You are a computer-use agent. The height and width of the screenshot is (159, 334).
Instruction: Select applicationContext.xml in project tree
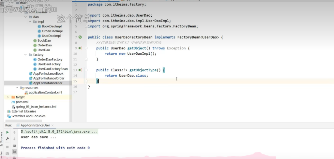point(45,93)
